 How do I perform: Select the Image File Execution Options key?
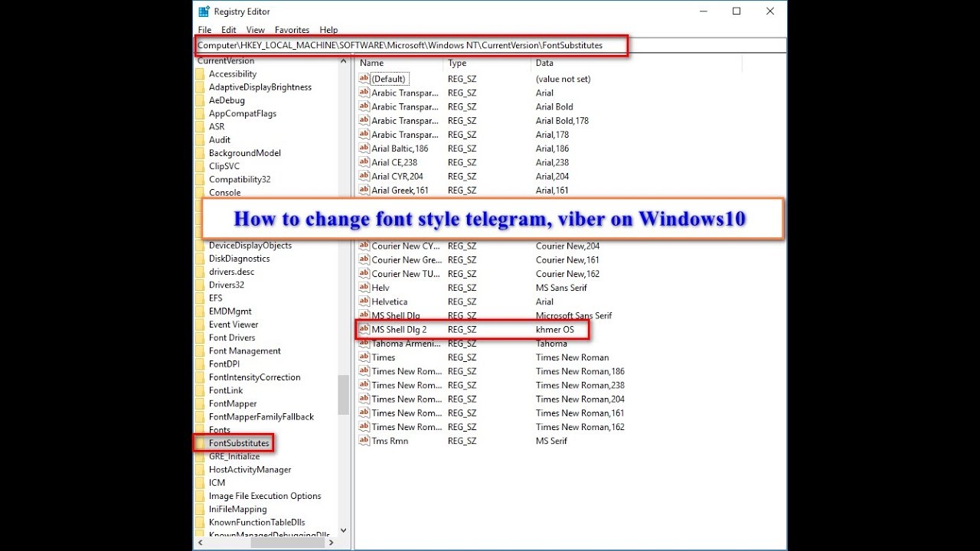coord(265,496)
